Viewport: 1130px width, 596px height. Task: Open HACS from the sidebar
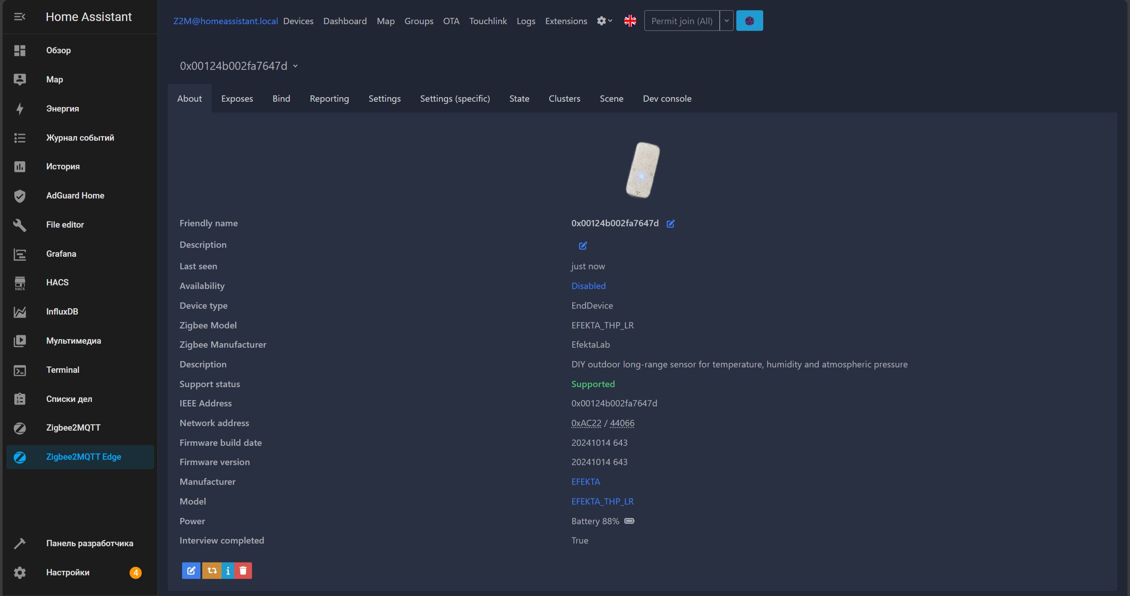coord(57,282)
